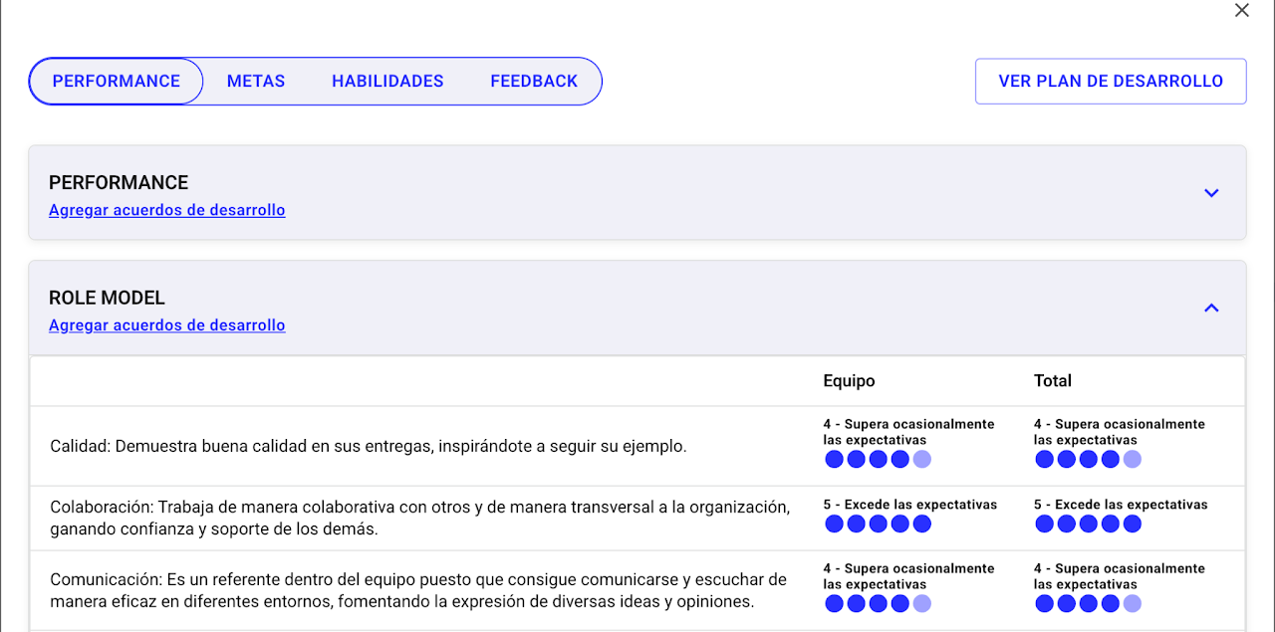Close the dialog with the X icon
Viewport: 1275px width, 632px height.
pyautogui.click(x=1241, y=11)
